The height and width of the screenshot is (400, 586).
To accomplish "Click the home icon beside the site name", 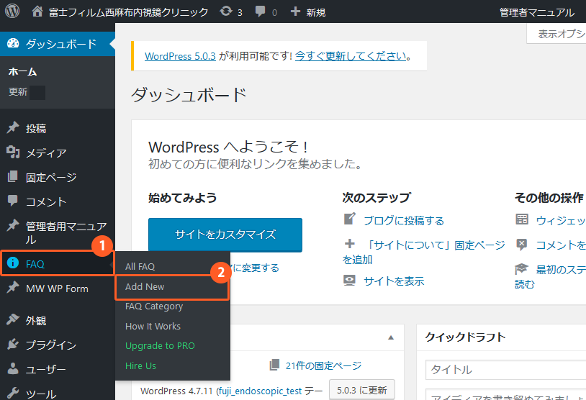I will [37, 12].
